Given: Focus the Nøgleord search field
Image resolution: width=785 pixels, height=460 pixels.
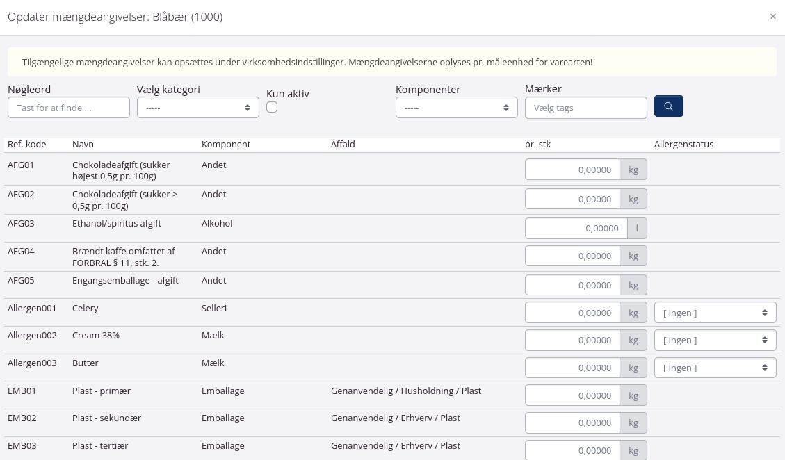Looking at the screenshot, I should pos(69,108).
